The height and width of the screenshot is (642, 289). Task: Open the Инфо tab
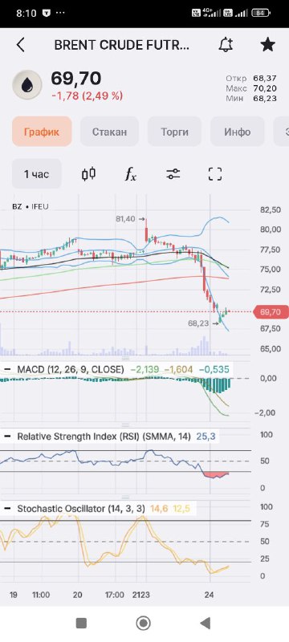point(237,132)
